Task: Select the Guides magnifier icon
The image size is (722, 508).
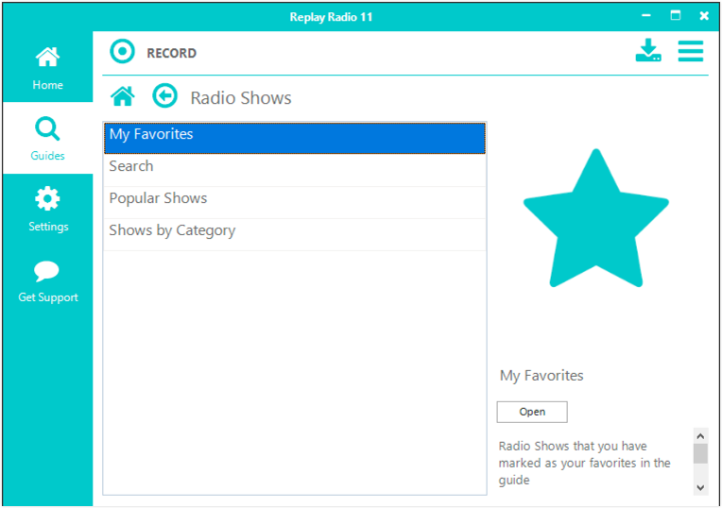Action: (x=47, y=128)
